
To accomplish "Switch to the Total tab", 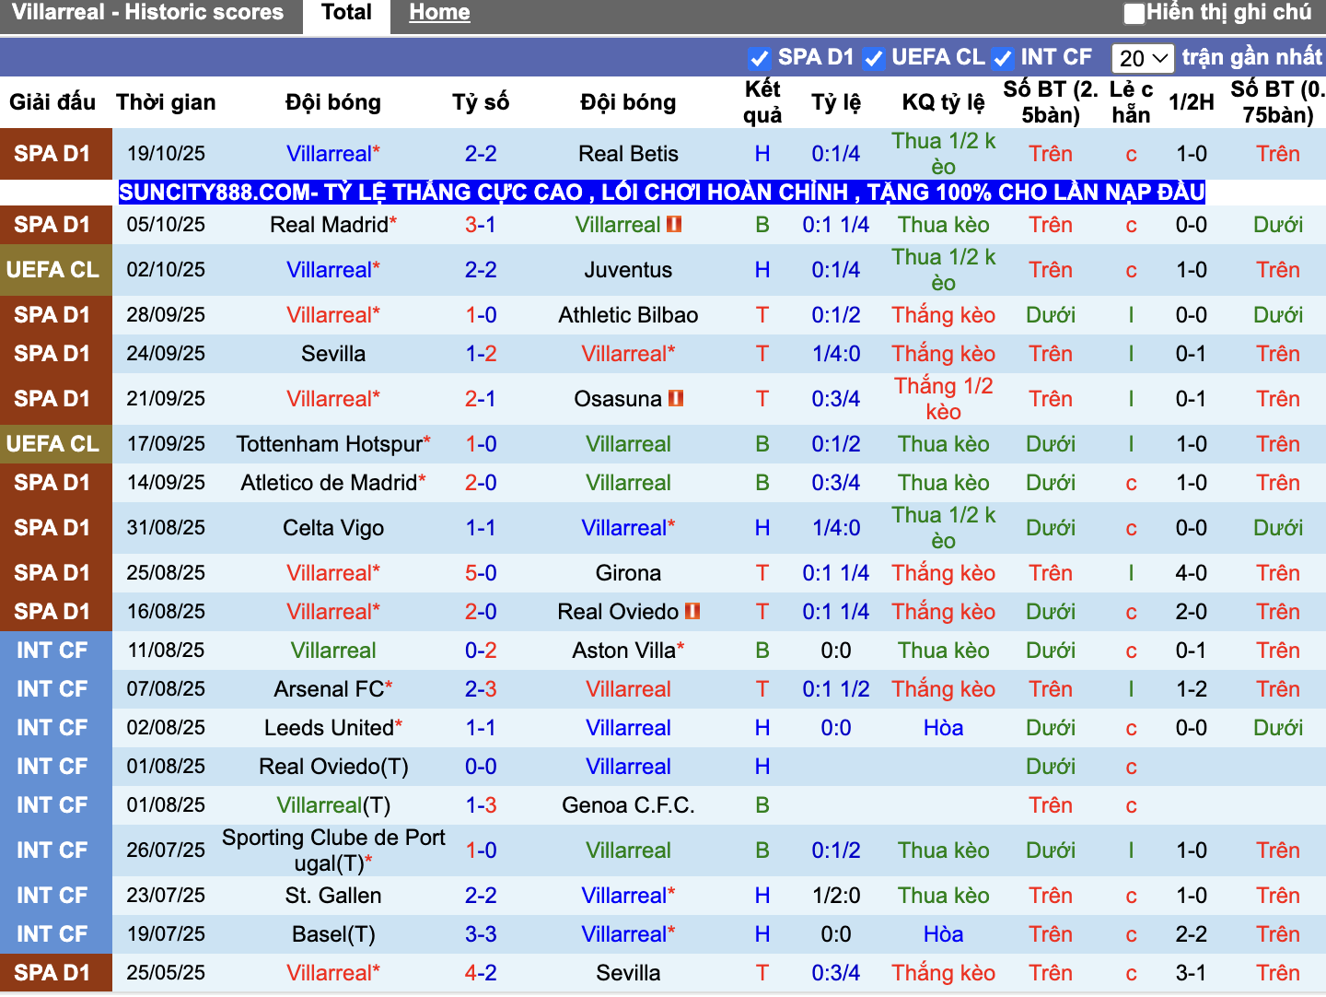I will (x=346, y=13).
